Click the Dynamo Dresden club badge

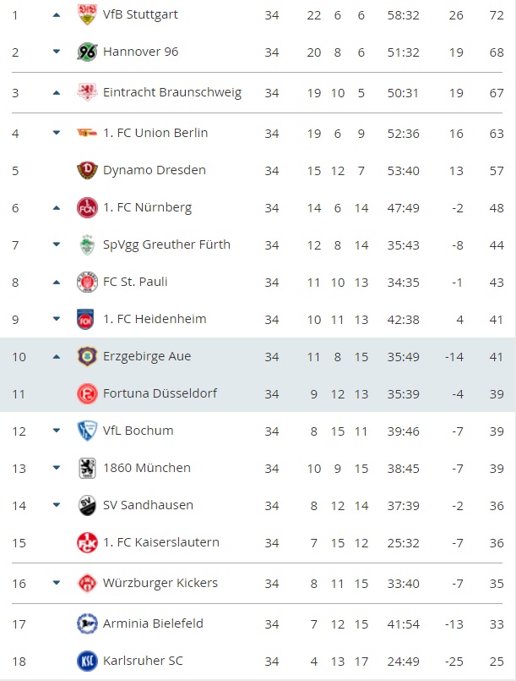coord(87,170)
